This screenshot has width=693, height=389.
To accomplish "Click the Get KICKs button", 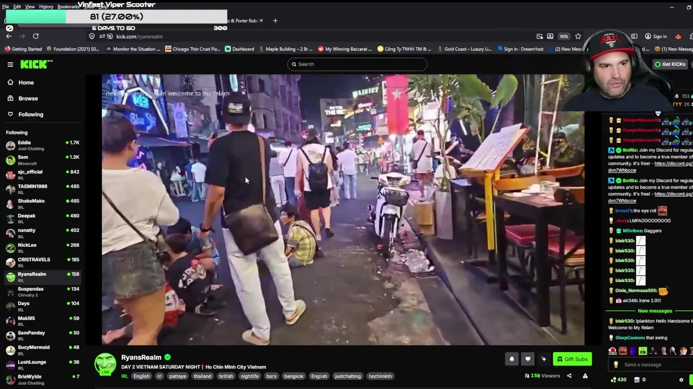I will pos(670,64).
